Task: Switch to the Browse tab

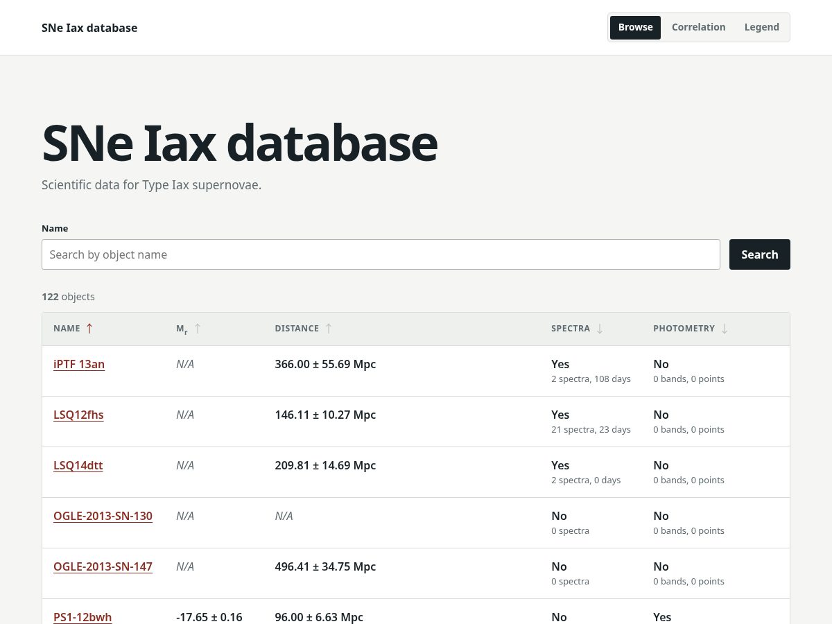Action: coord(636,28)
